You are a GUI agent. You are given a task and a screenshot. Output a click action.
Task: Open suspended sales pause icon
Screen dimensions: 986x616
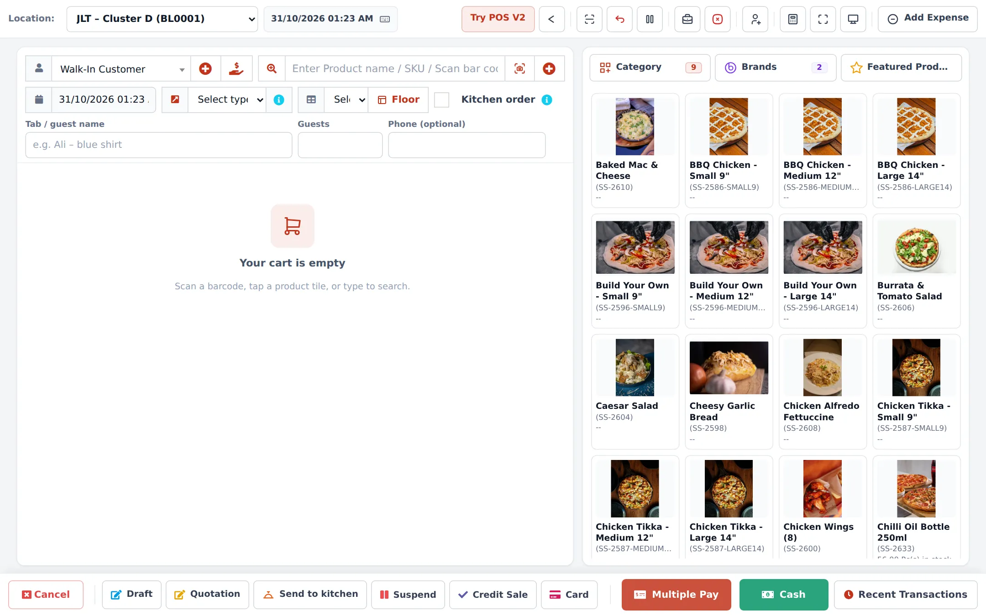click(650, 19)
